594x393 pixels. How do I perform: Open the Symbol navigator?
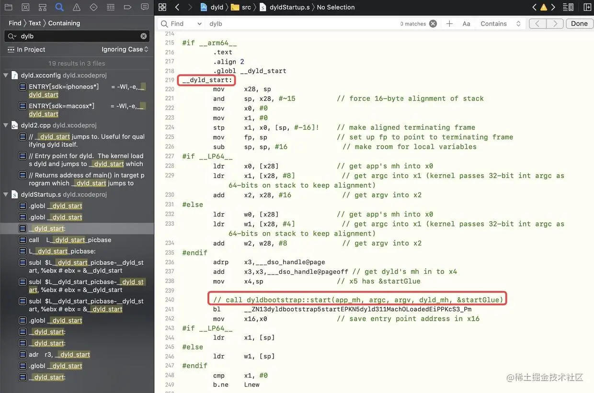click(43, 7)
